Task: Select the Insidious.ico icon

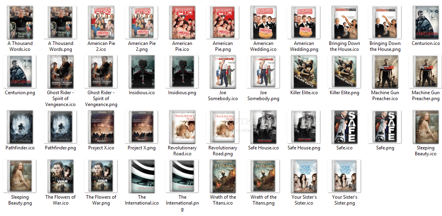Action: [x=142, y=72]
